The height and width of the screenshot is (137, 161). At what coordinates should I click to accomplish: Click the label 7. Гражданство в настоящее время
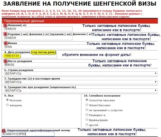[32, 79]
